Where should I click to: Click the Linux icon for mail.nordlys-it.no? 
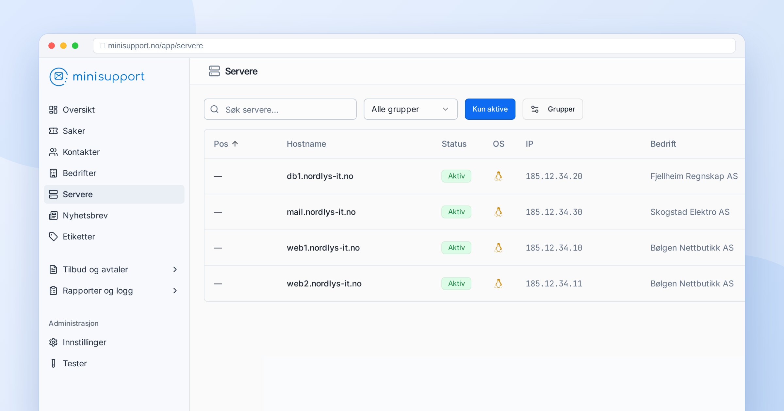point(498,212)
